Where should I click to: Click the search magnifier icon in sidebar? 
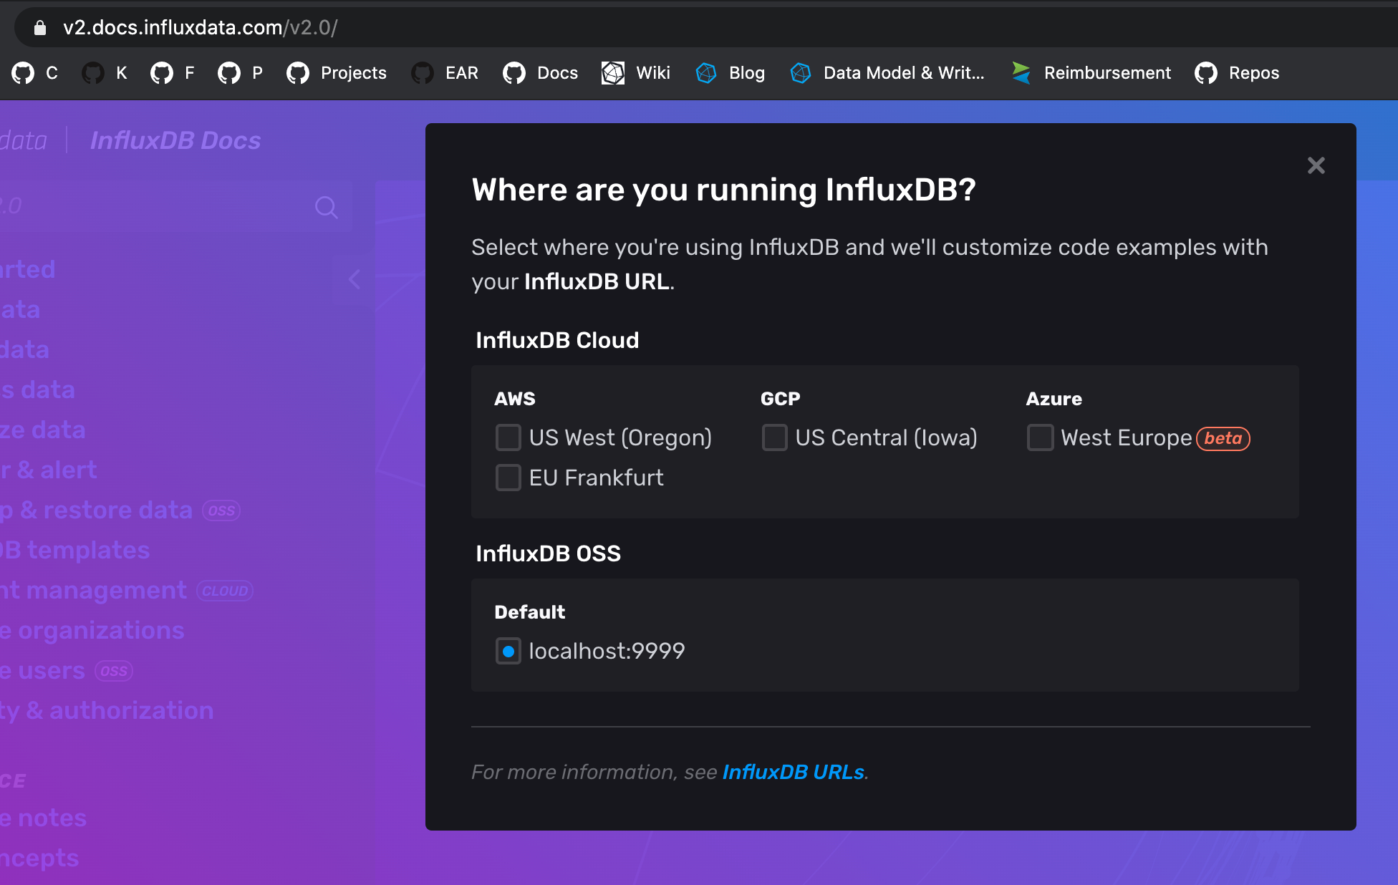pyautogui.click(x=326, y=208)
